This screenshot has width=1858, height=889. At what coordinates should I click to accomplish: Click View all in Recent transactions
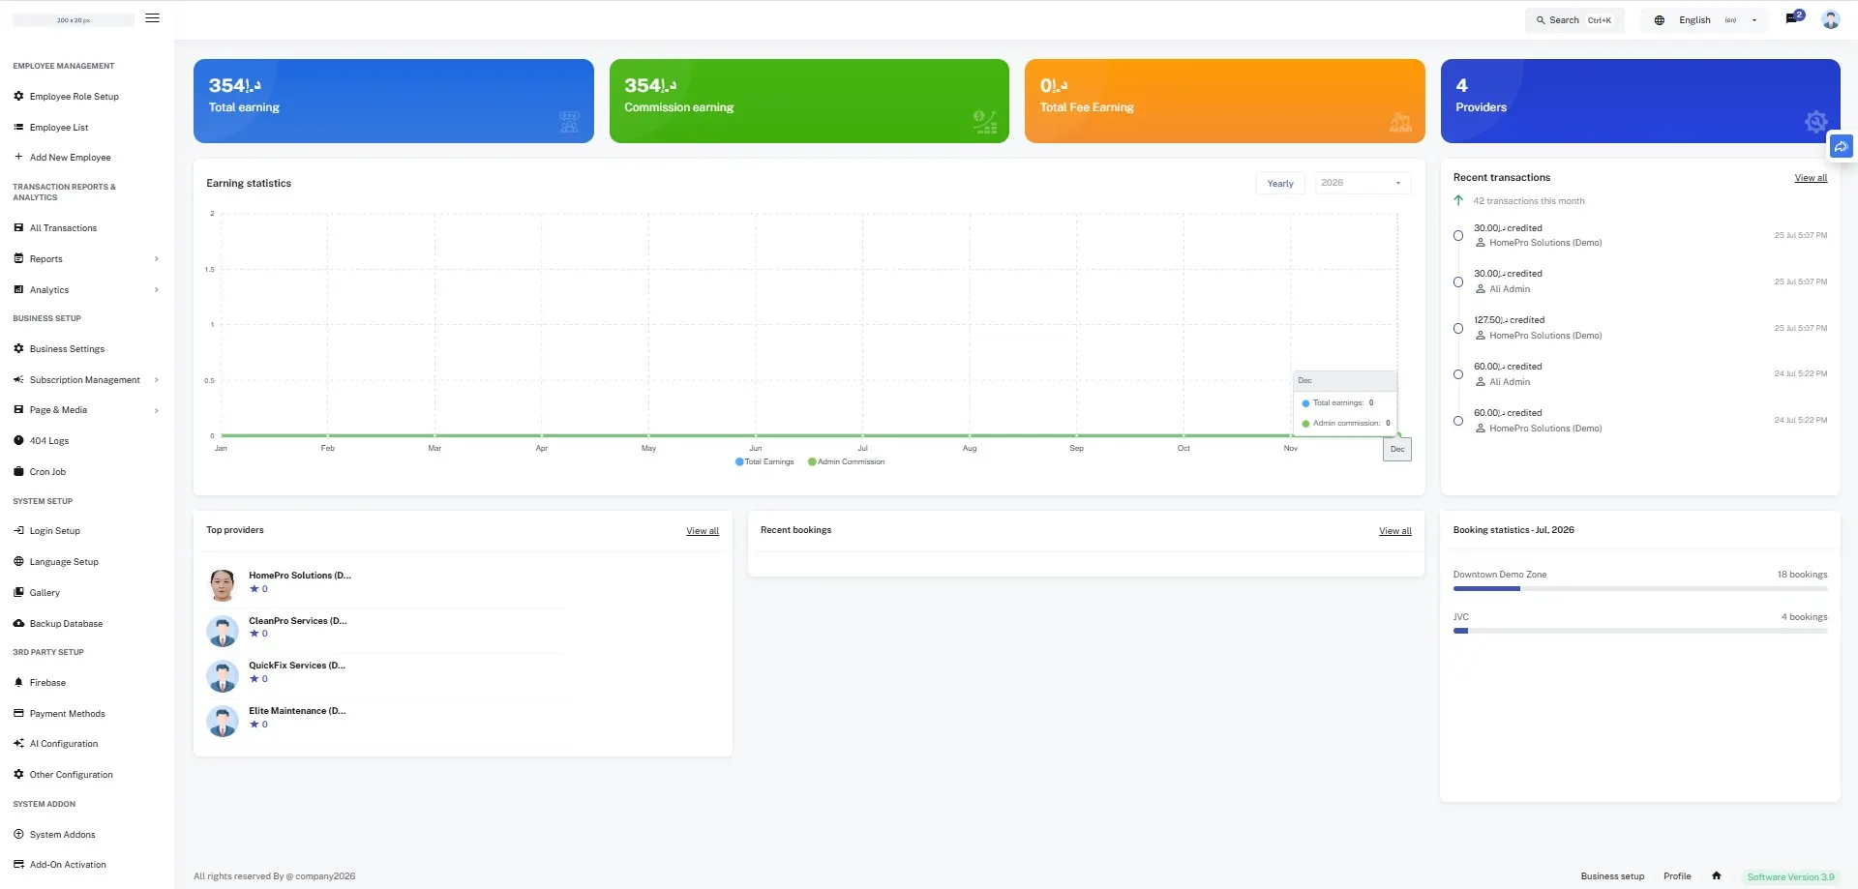[1811, 178]
